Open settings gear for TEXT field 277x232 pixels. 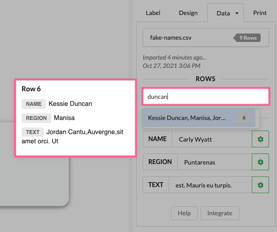coord(260,185)
